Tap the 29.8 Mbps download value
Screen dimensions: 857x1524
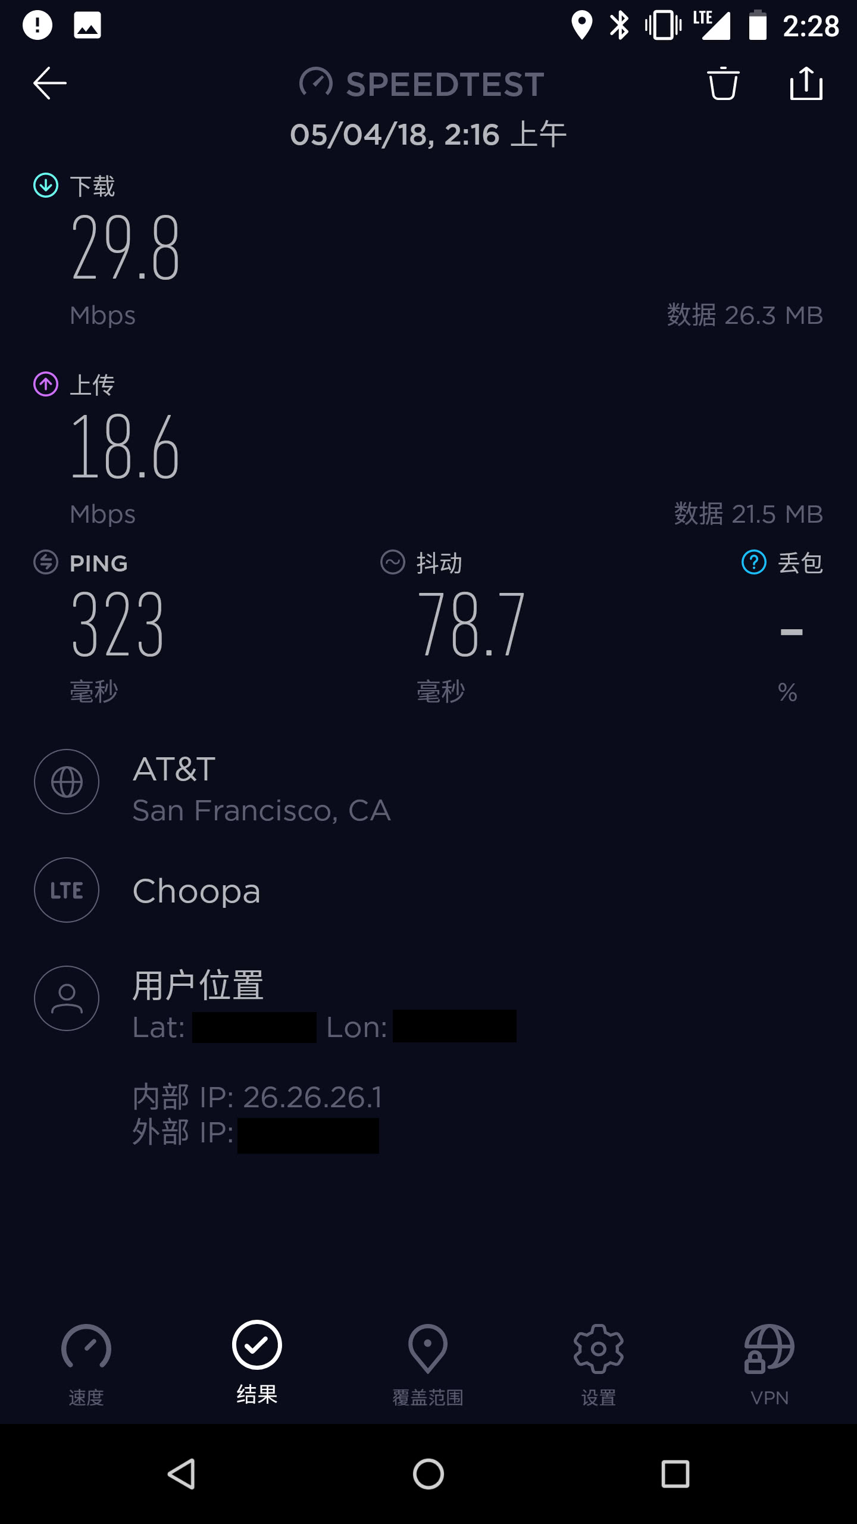pos(125,248)
